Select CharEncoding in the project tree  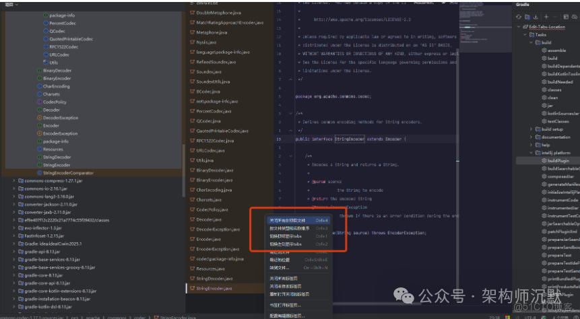click(x=56, y=86)
